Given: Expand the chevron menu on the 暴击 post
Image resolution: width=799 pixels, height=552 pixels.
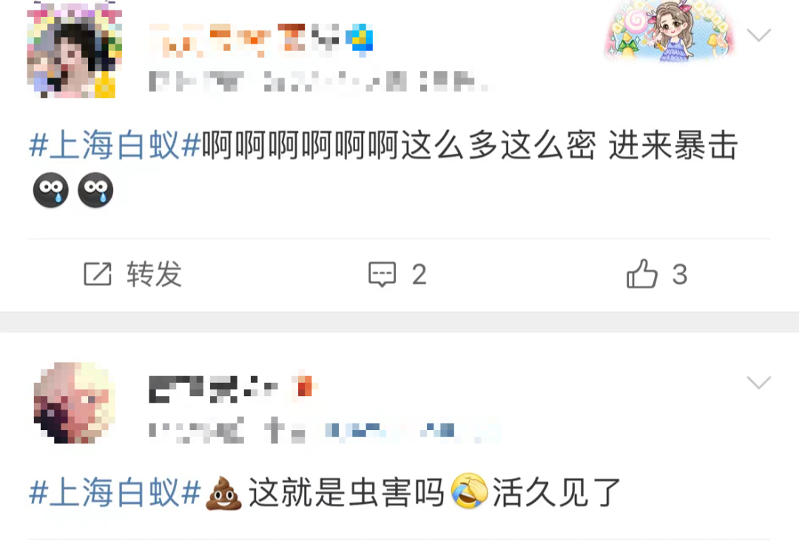Looking at the screenshot, I should [758, 35].
